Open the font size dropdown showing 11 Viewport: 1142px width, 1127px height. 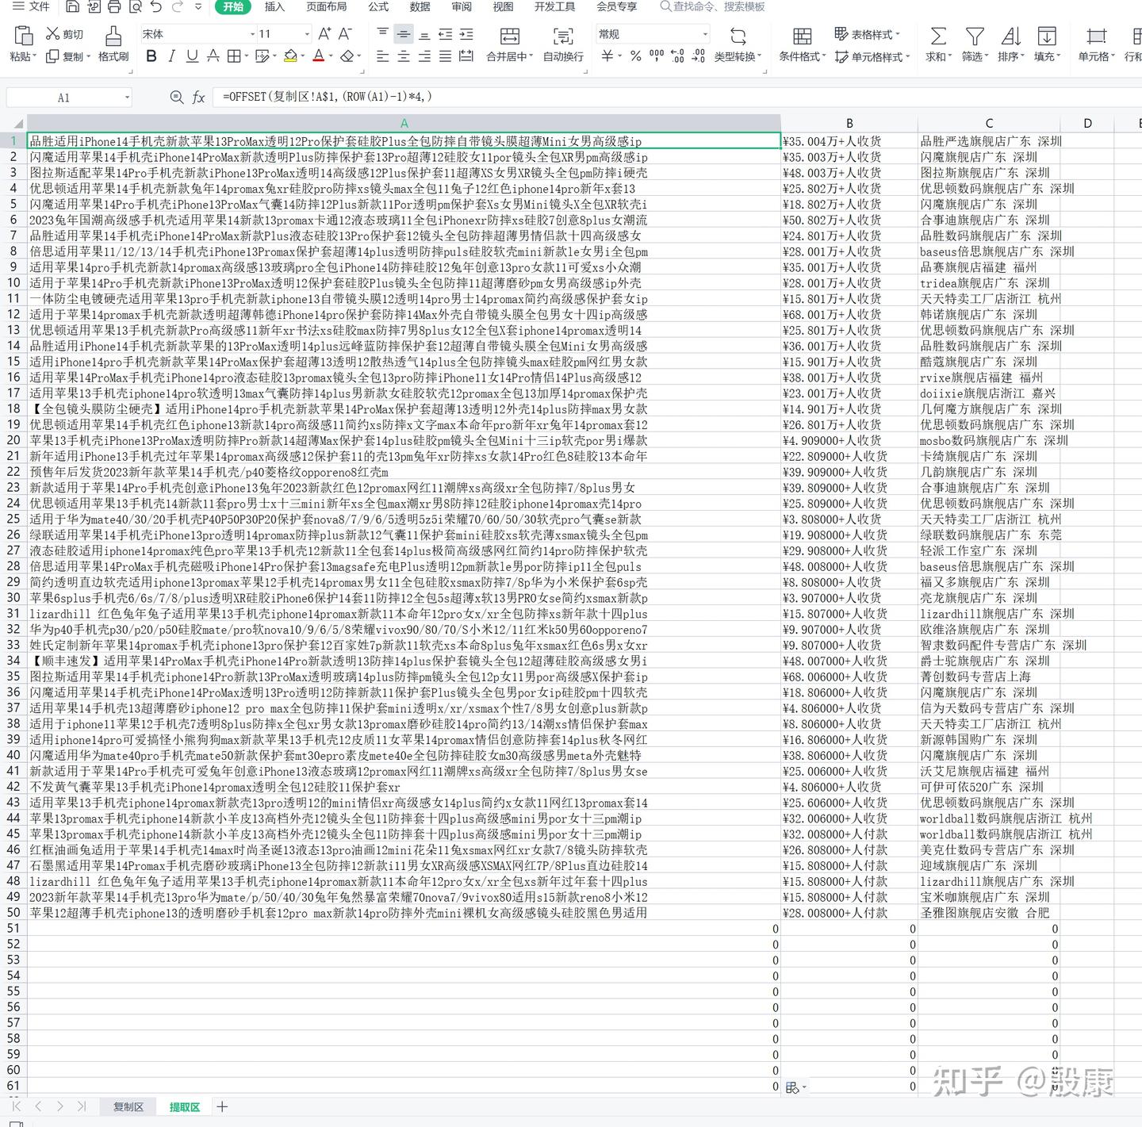click(x=307, y=34)
